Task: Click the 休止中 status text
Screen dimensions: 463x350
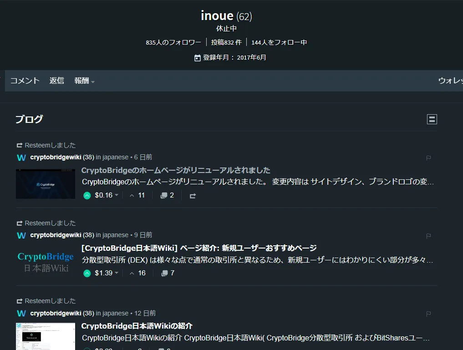Action: (226, 29)
